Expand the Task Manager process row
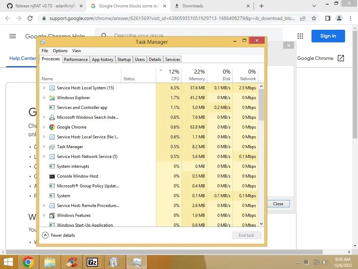Screen dimensions: 358x269 44,147
